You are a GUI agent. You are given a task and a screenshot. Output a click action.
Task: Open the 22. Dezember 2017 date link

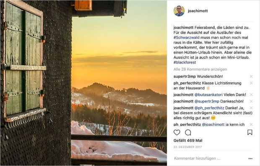(x=188, y=147)
